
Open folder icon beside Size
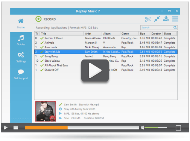pos(60,118)
